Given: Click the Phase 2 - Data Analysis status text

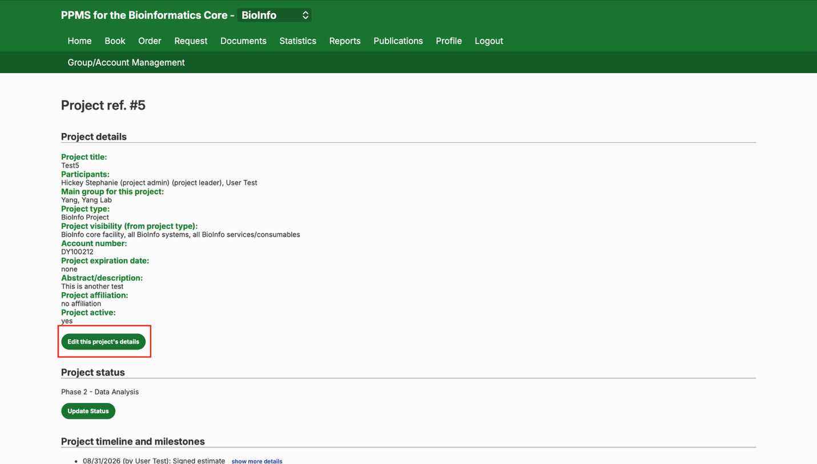Looking at the screenshot, I should [100, 392].
